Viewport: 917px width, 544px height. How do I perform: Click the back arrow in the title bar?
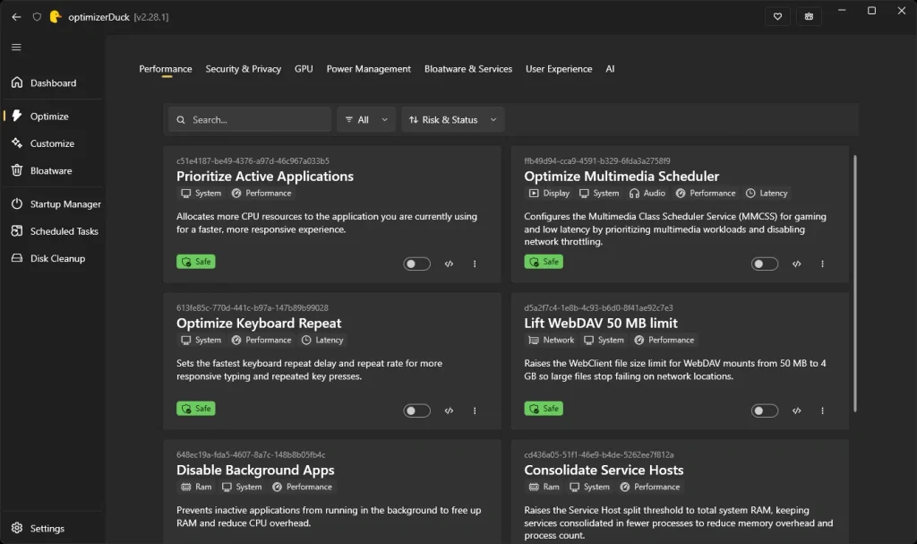pos(16,17)
